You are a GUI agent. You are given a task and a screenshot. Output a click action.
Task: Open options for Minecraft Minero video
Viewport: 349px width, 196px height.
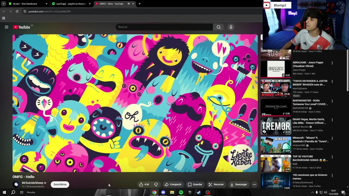(x=332, y=138)
